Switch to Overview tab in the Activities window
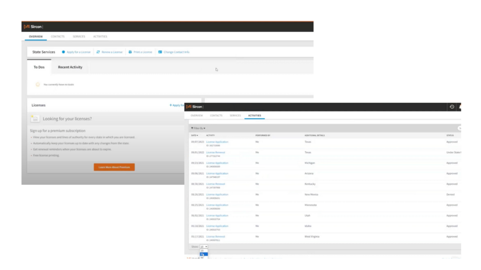 coord(197,116)
